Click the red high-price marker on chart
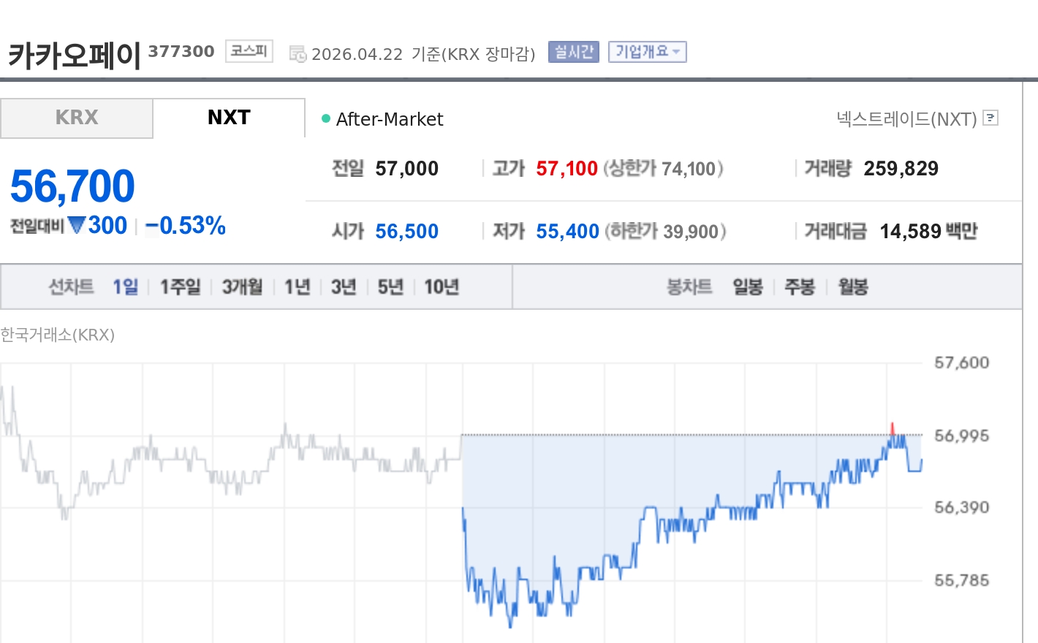This screenshot has width=1038, height=643. [892, 428]
